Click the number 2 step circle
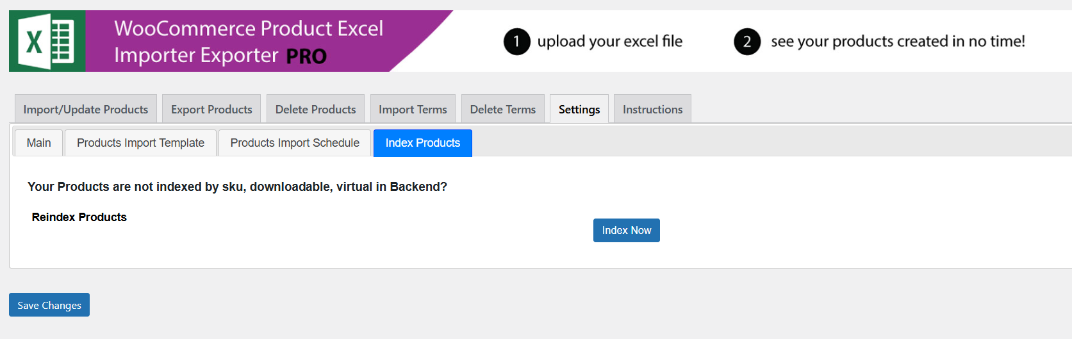This screenshot has height=339, width=1072. pyautogui.click(x=746, y=42)
